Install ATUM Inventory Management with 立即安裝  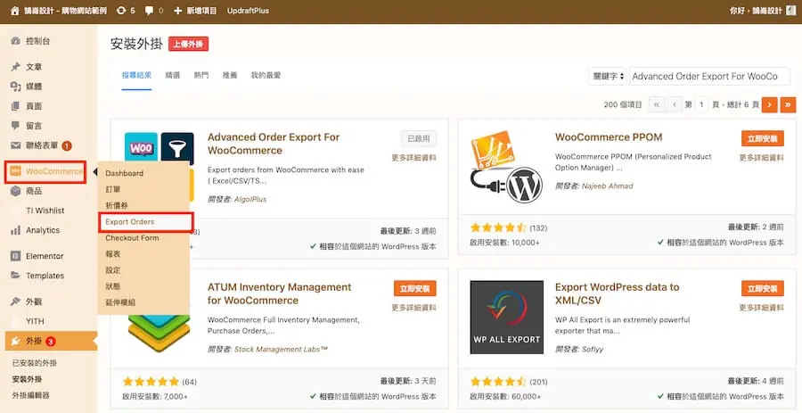click(414, 288)
